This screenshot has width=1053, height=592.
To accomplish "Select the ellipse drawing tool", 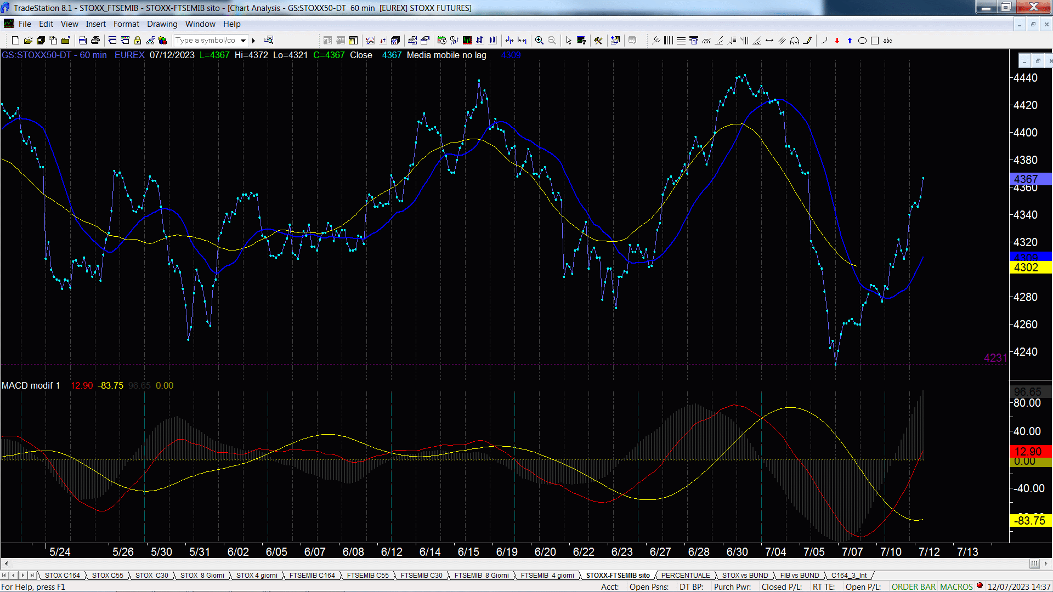I will [862, 40].
